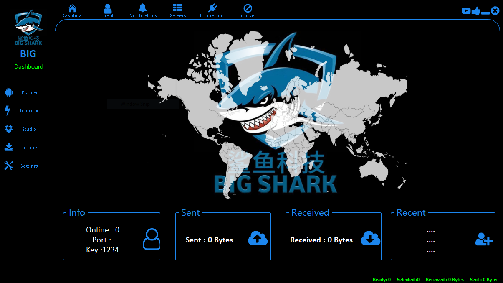Click the Android Builder icon

point(9,93)
